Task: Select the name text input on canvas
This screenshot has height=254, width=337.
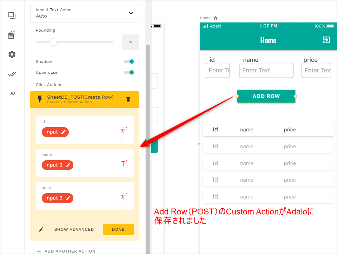Action: 266,70
